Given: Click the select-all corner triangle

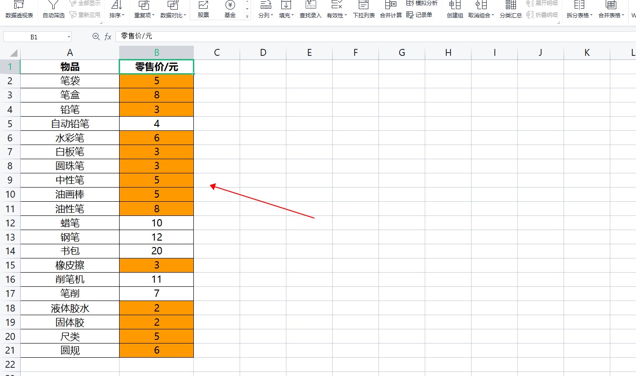Looking at the screenshot, I should [x=13, y=53].
